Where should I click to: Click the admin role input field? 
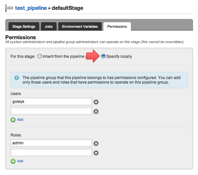pos(51,143)
